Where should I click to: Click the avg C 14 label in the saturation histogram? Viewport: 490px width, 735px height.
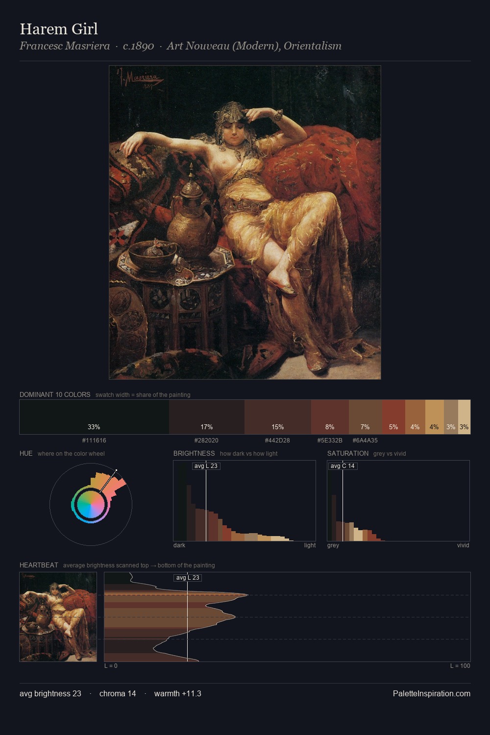(343, 466)
